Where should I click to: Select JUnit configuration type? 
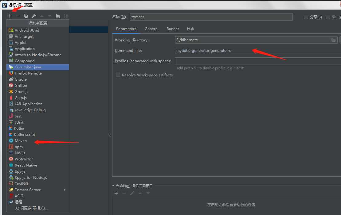click(37, 122)
